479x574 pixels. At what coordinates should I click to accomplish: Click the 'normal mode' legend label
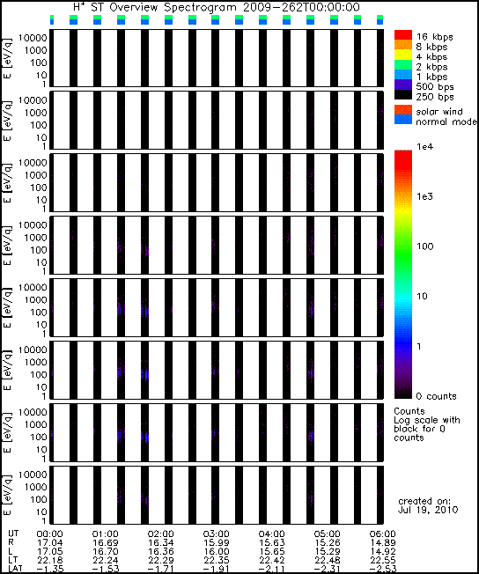pyautogui.click(x=446, y=121)
